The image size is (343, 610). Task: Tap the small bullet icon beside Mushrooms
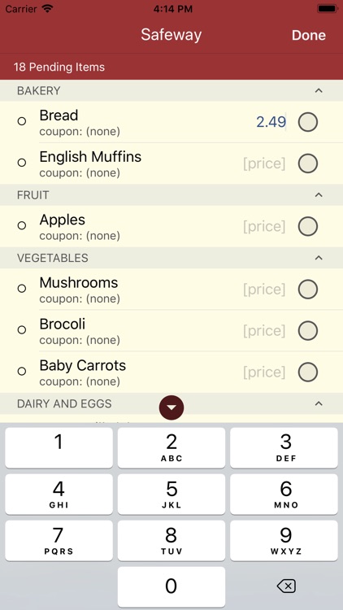22,289
